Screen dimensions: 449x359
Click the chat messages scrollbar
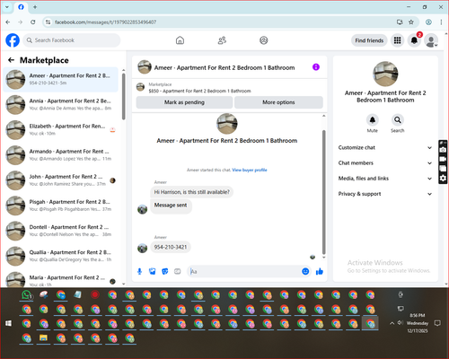(x=323, y=191)
